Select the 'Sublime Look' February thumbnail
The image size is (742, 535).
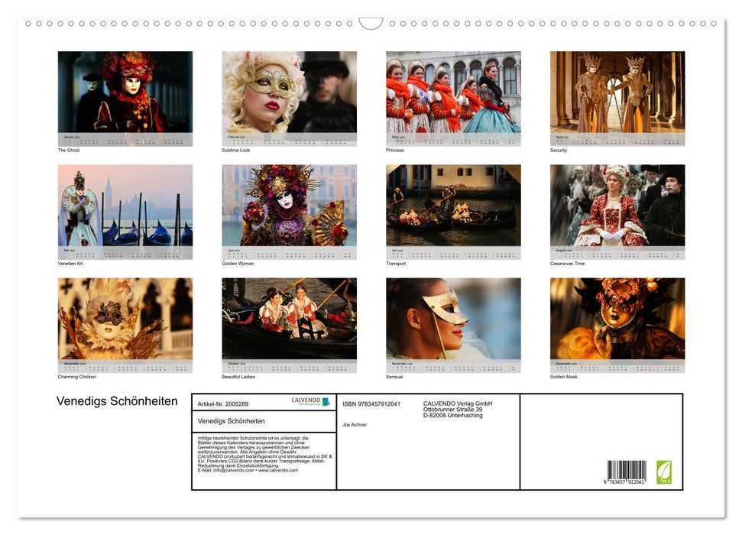coord(289,92)
